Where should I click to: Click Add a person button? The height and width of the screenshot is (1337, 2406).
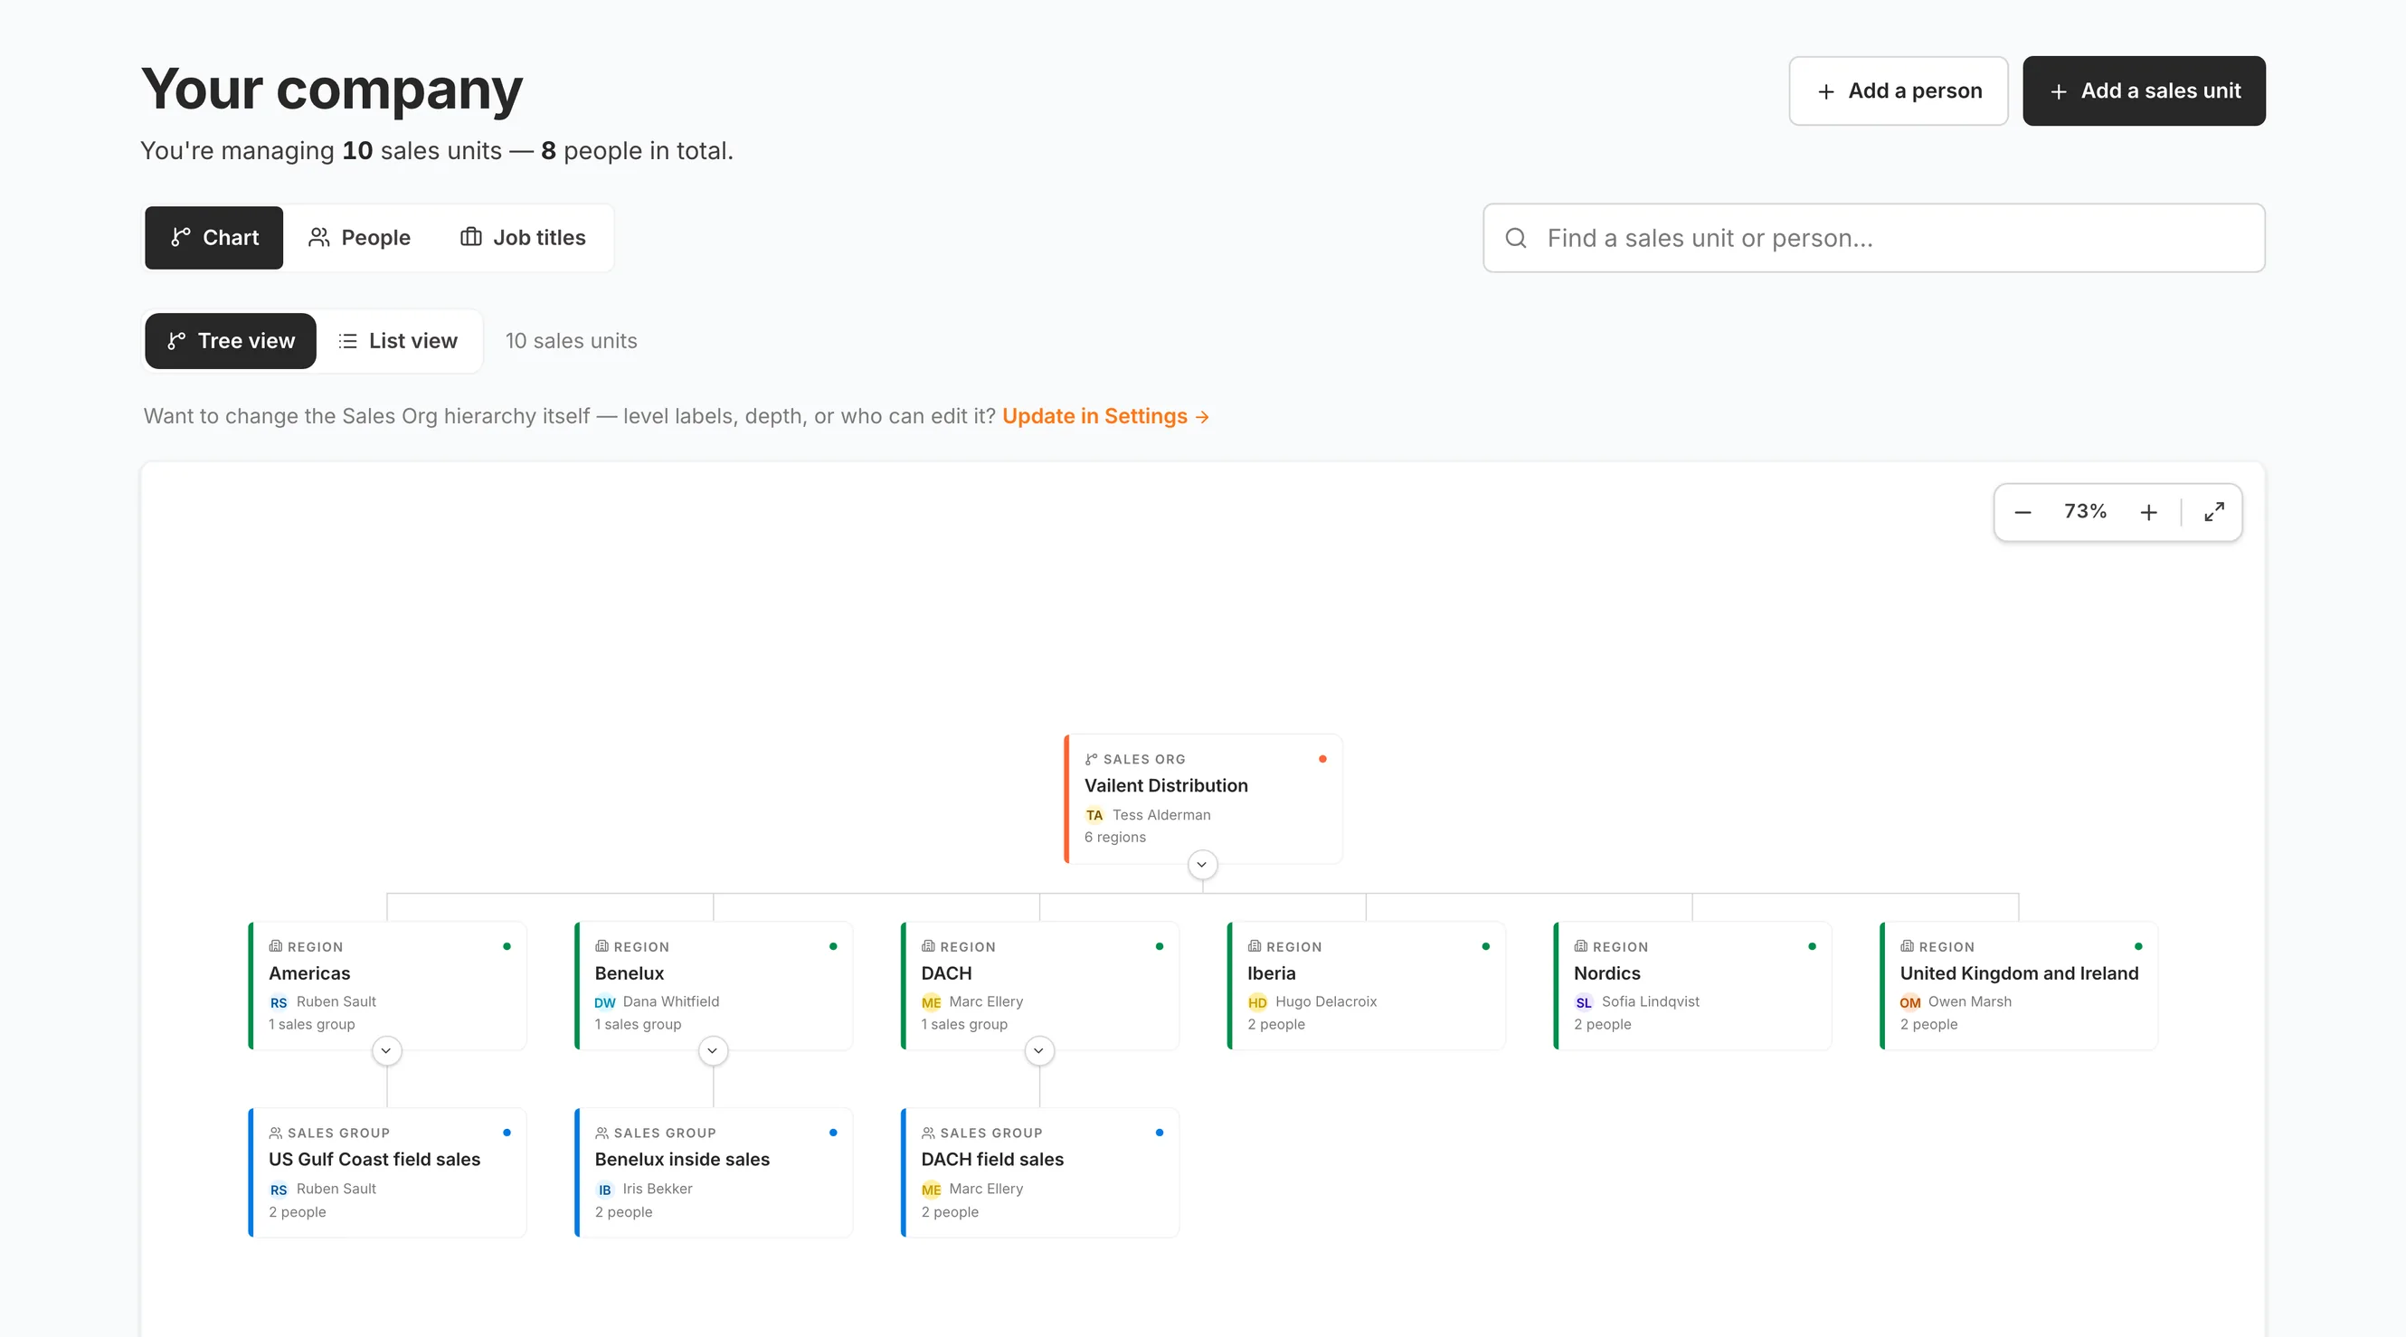1898,90
